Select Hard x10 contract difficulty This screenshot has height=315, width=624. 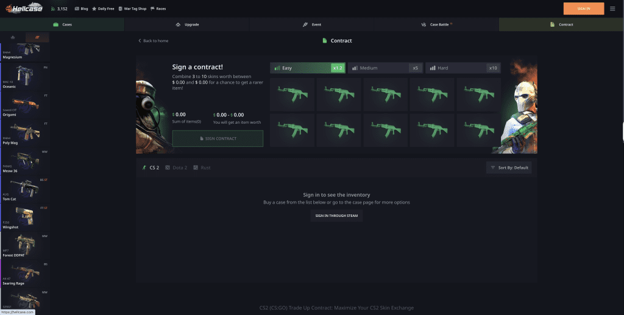[463, 68]
